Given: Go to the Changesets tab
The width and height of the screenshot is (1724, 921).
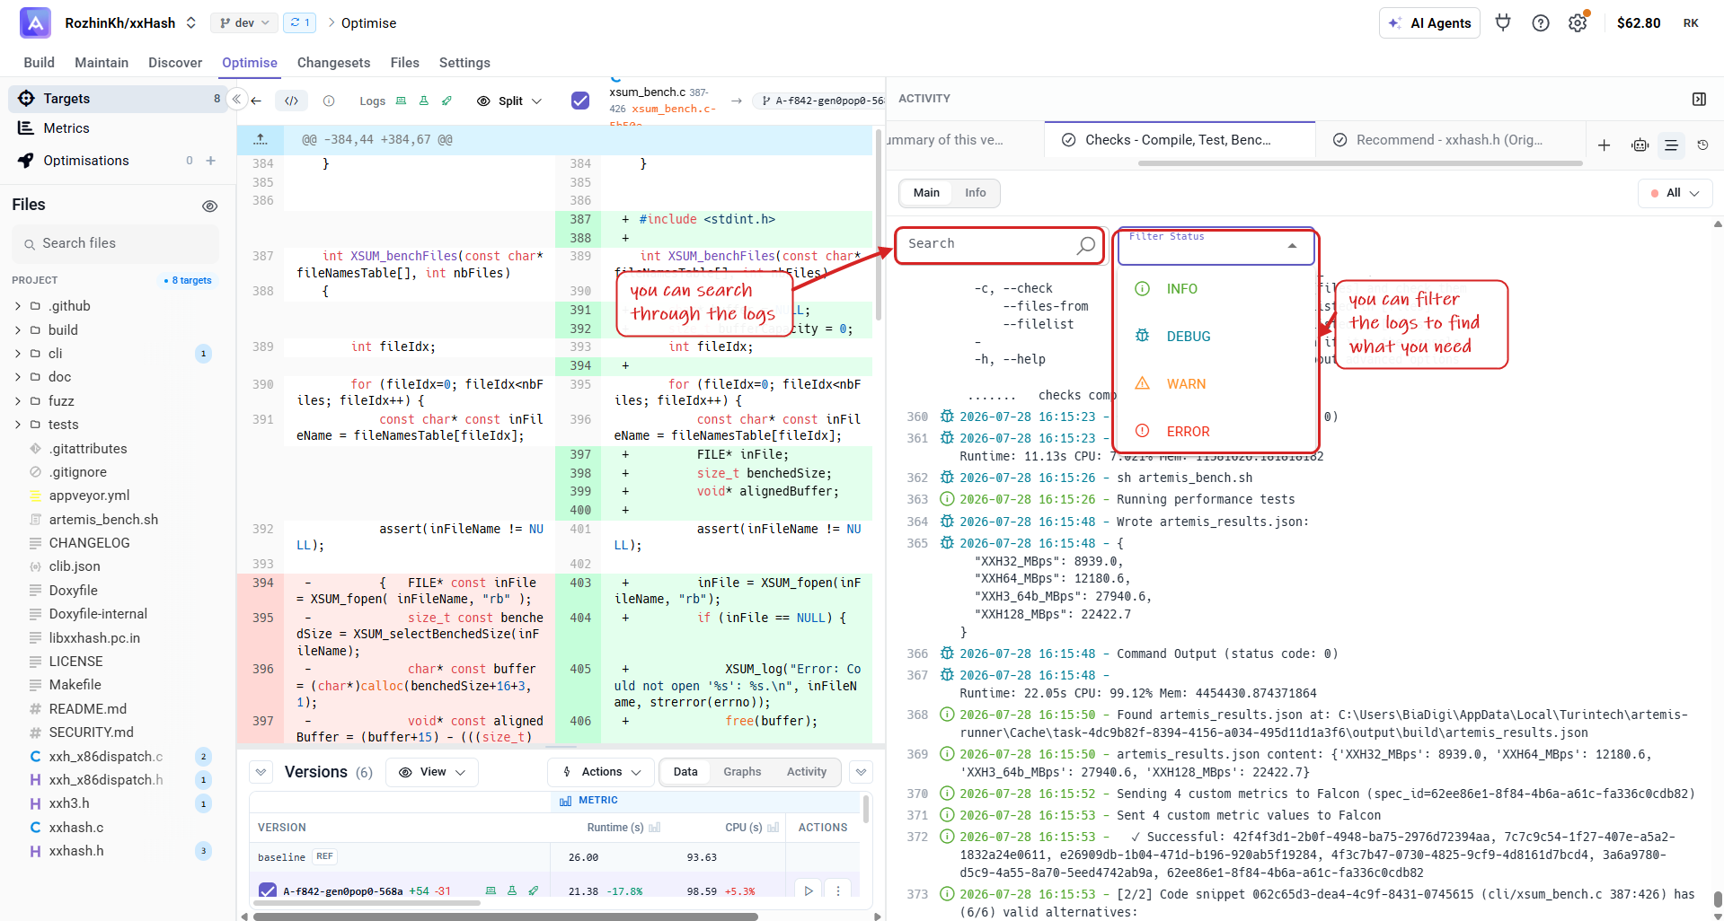Looking at the screenshot, I should click(333, 63).
